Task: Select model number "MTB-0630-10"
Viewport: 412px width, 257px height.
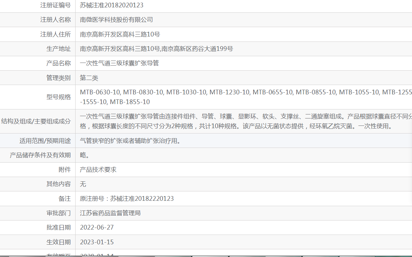Action: (101, 92)
